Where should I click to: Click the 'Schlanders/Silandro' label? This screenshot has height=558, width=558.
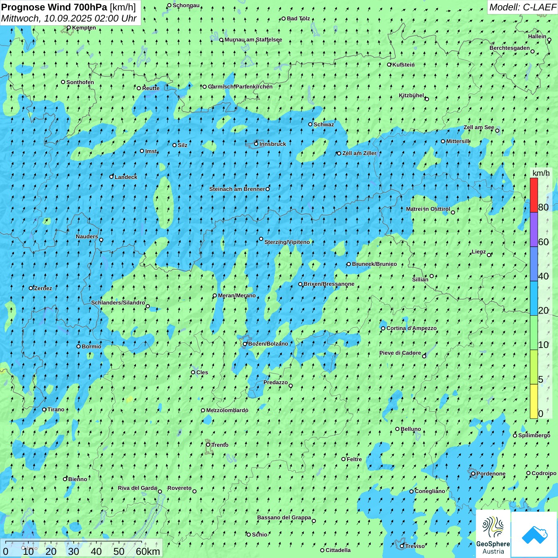click(x=118, y=303)
